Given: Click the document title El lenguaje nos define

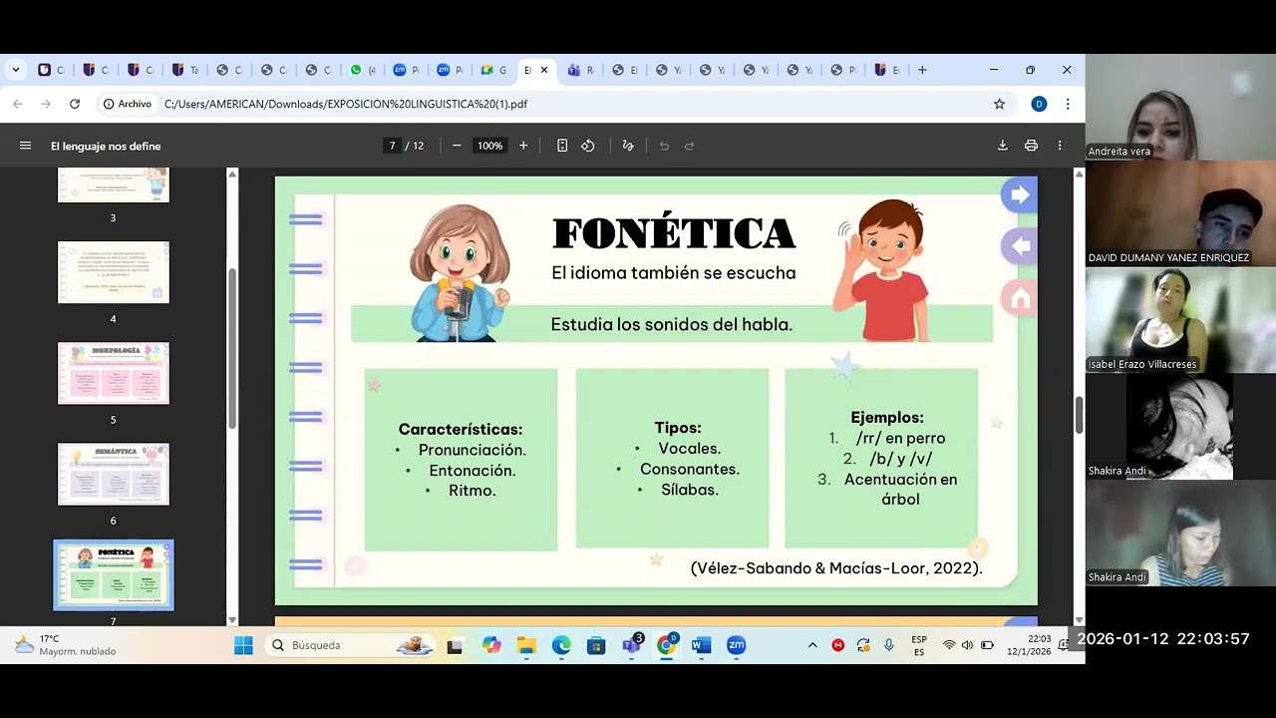Looking at the screenshot, I should [106, 146].
